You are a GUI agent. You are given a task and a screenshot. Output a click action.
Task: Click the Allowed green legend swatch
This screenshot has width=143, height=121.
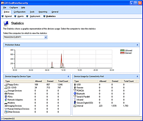click(x=122, y=50)
